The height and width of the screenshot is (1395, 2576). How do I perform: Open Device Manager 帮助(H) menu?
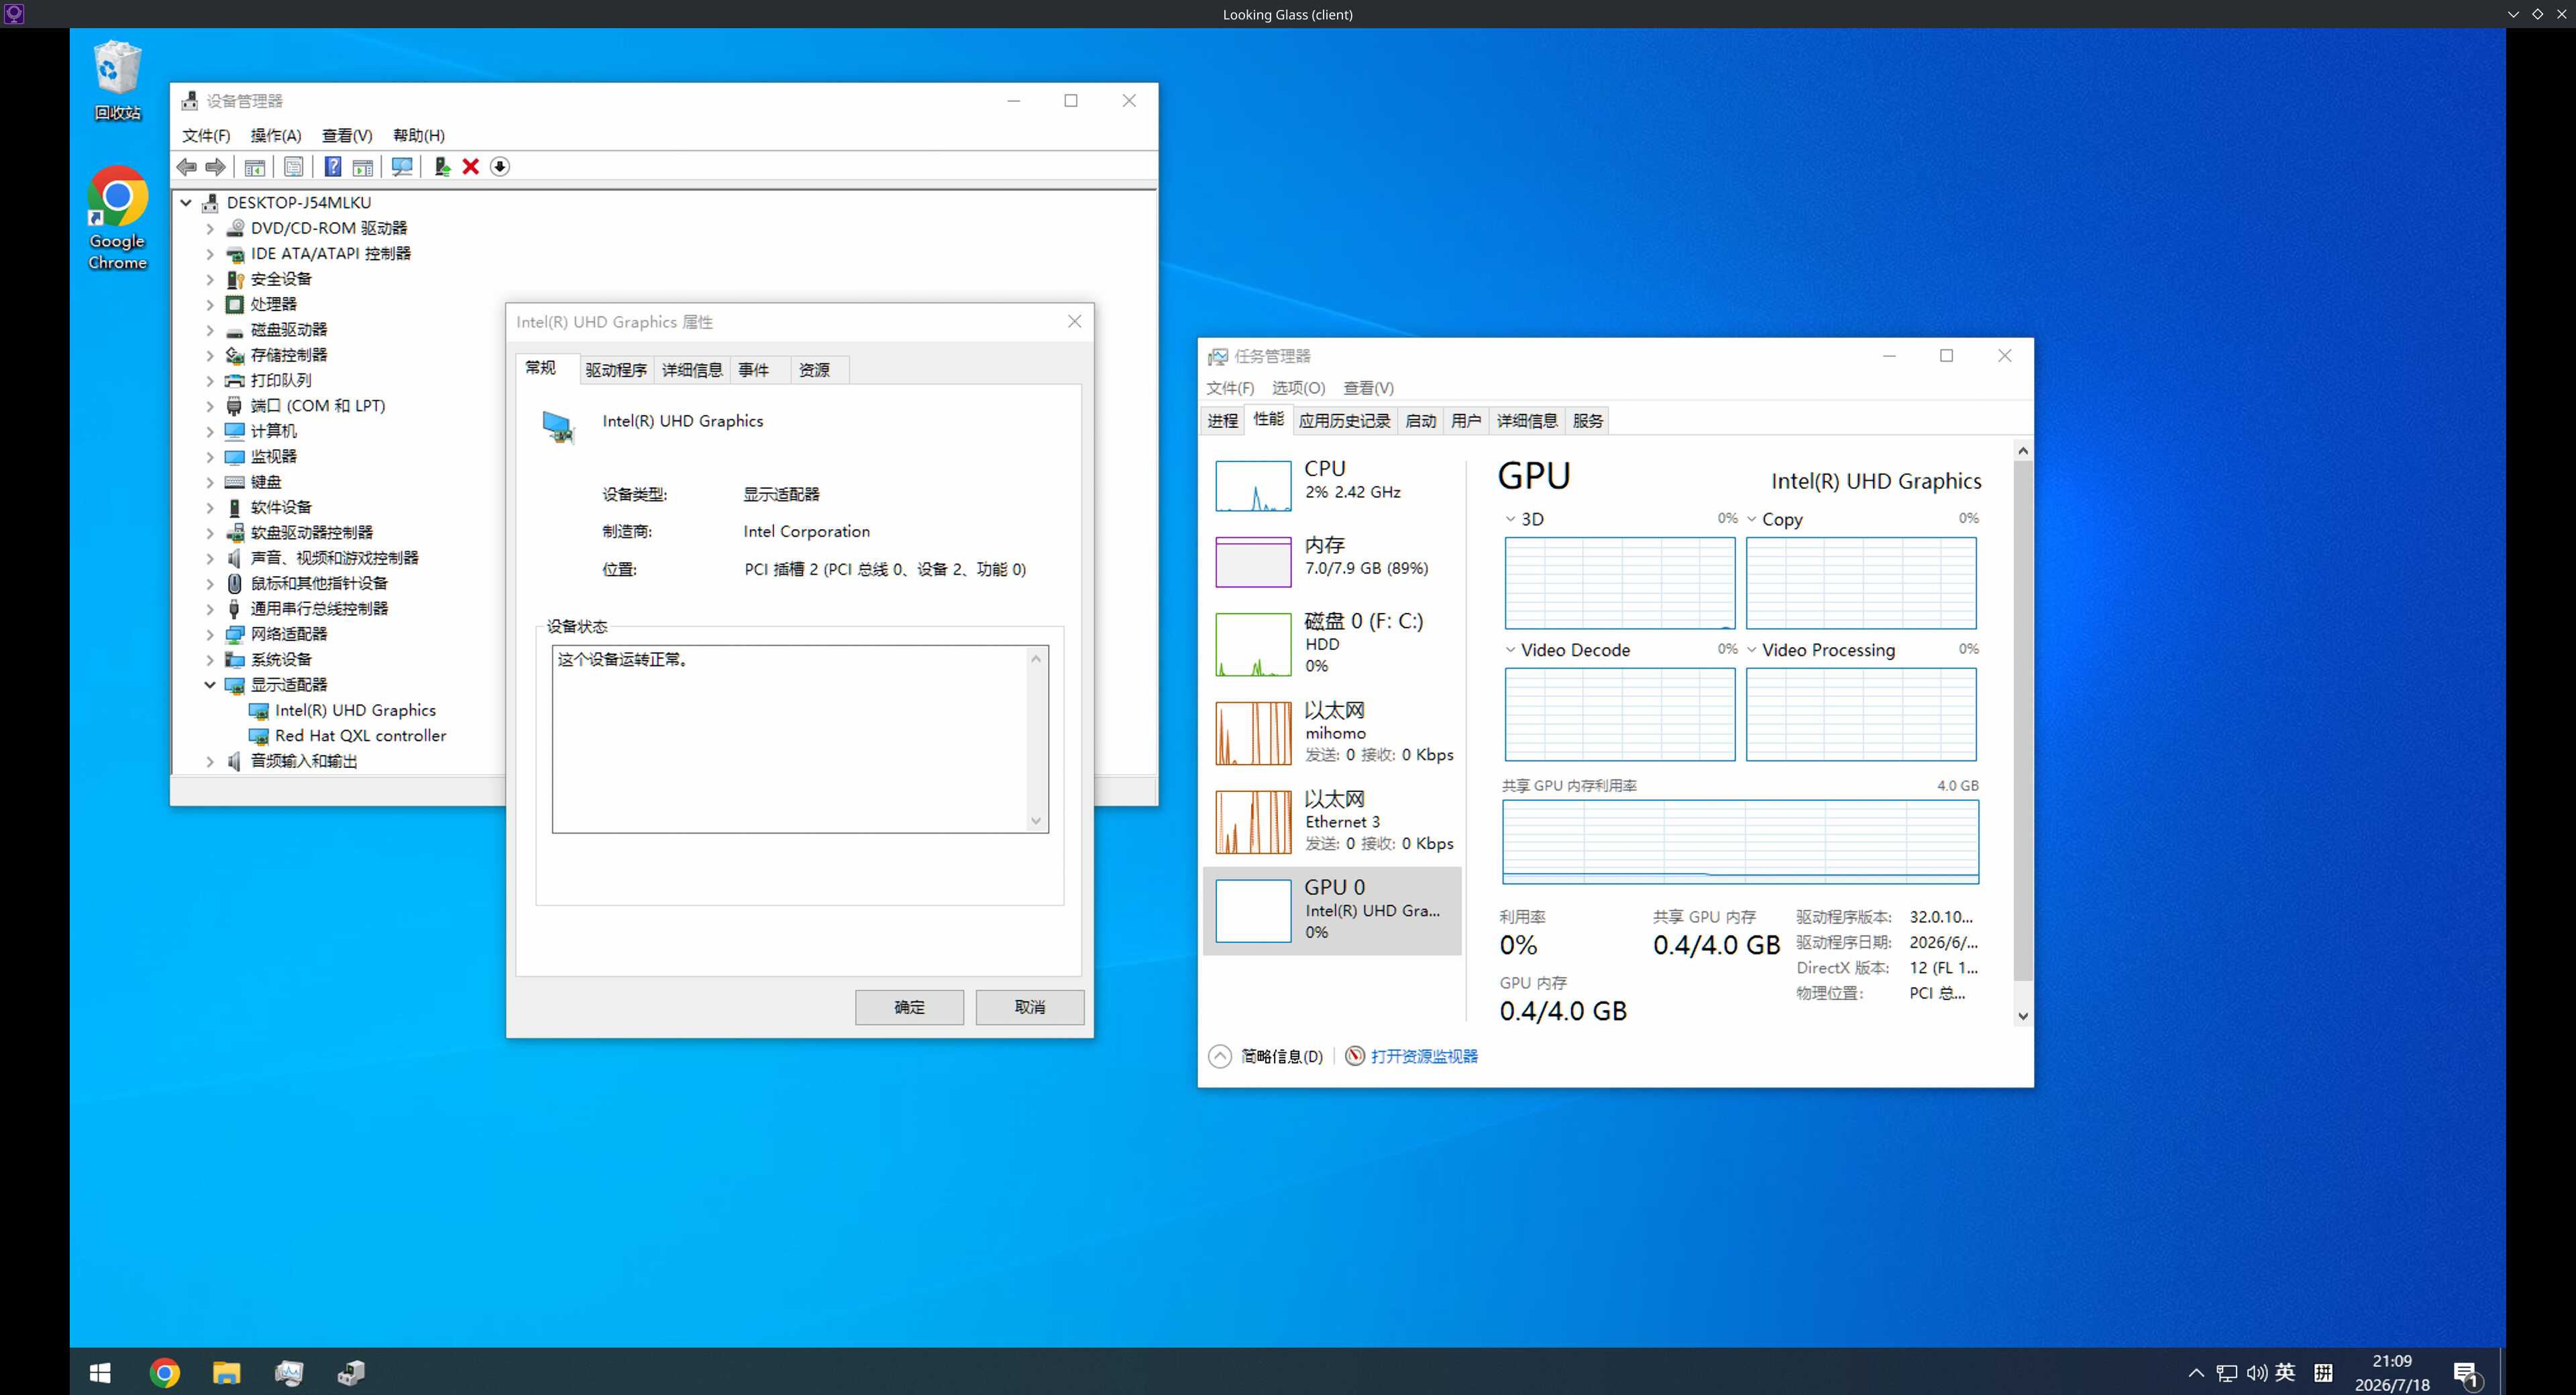tap(419, 135)
